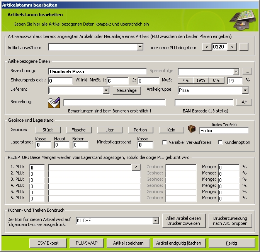Click the EAN-Barcode input field
This screenshot has width=260, height=252.
pyautogui.click(x=204, y=102)
